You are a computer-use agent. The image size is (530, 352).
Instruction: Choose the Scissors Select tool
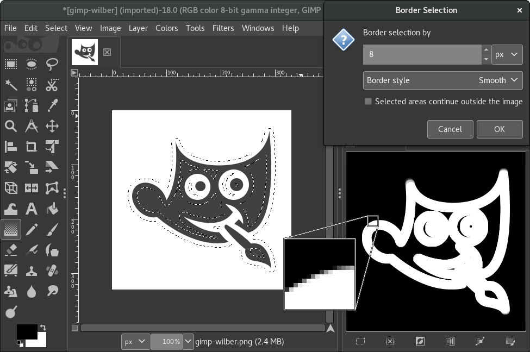[x=52, y=85]
